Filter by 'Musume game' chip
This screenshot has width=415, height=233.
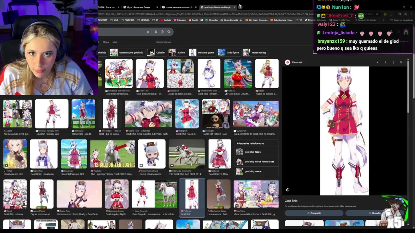pos(202,52)
